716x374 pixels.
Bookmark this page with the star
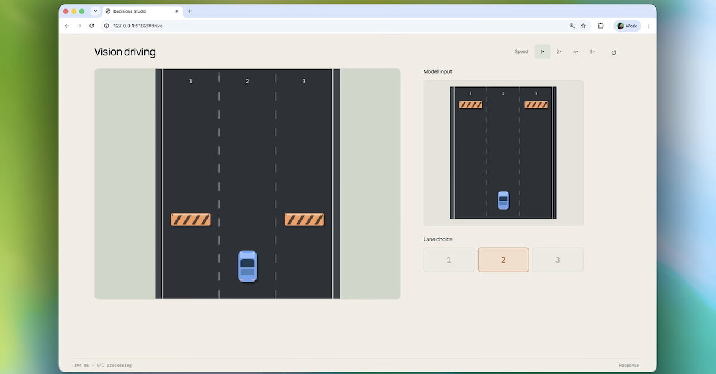pyautogui.click(x=584, y=26)
